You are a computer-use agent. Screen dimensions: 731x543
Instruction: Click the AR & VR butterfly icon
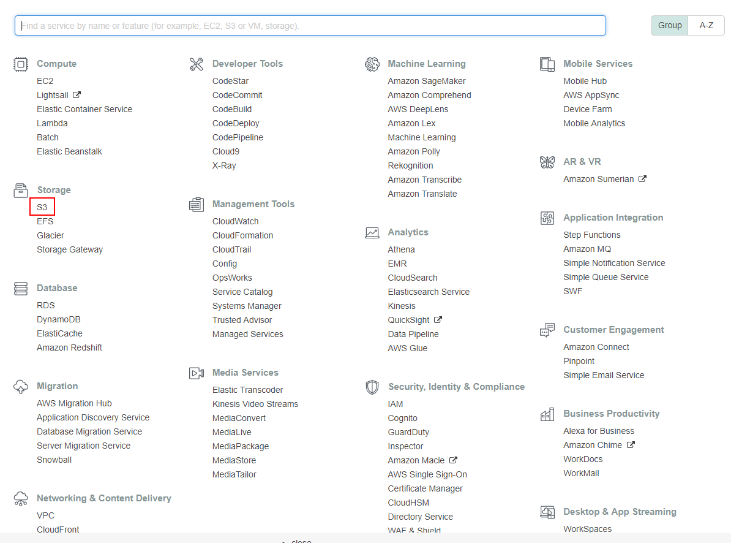547,162
